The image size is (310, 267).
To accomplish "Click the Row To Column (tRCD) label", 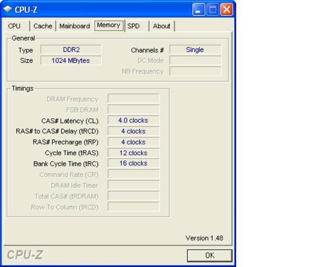I will pyautogui.click(x=65, y=207).
